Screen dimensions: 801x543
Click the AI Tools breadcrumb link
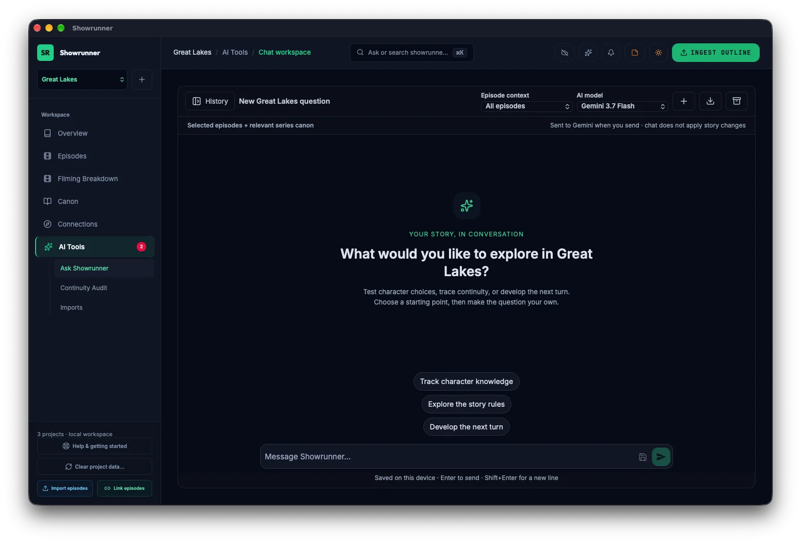click(235, 53)
